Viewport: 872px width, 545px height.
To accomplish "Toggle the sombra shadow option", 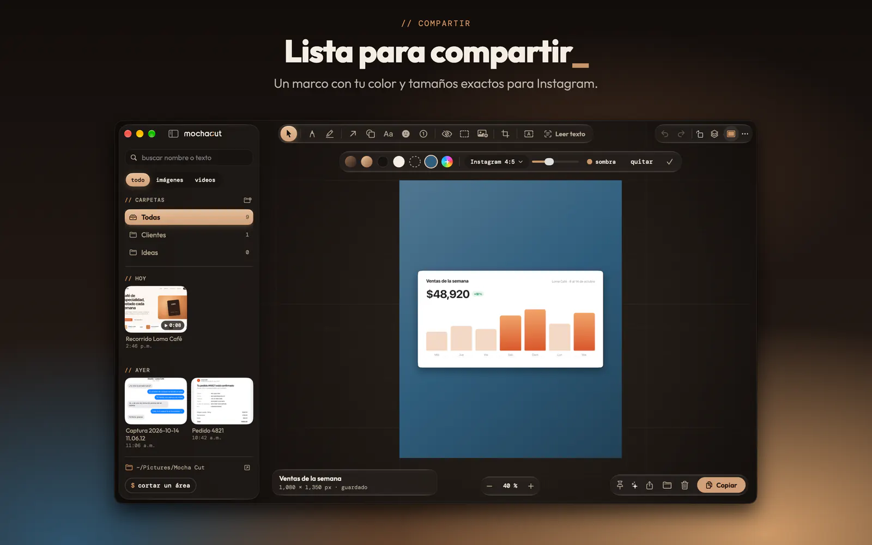I will pyautogui.click(x=601, y=162).
